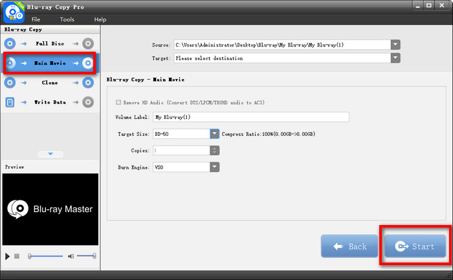Enable Remove HD Audio checkbox
The width and height of the screenshot is (453, 280).
[x=118, y=102]
